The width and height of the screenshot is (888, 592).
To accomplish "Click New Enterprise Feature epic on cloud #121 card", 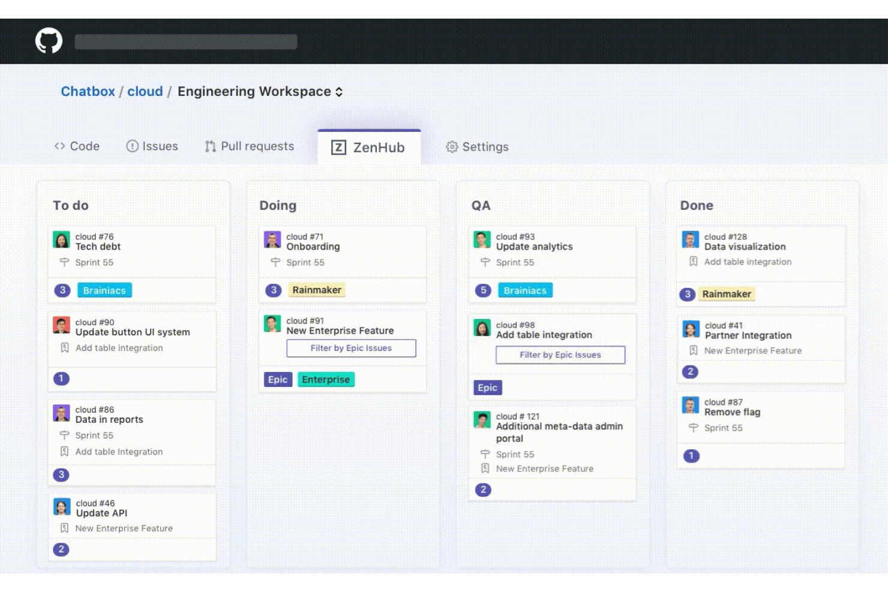I will pos(545,469).
